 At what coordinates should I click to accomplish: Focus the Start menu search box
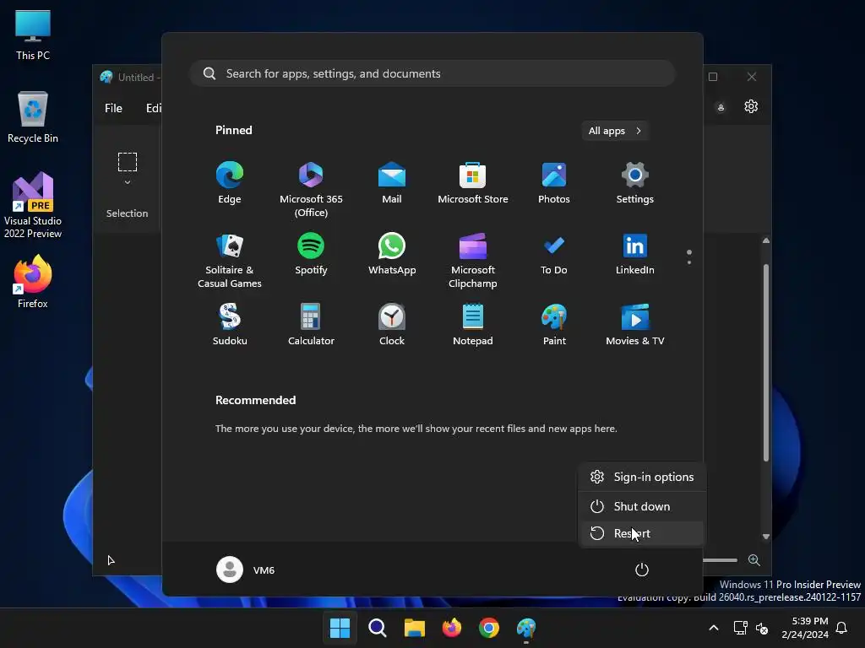(432, 74)
